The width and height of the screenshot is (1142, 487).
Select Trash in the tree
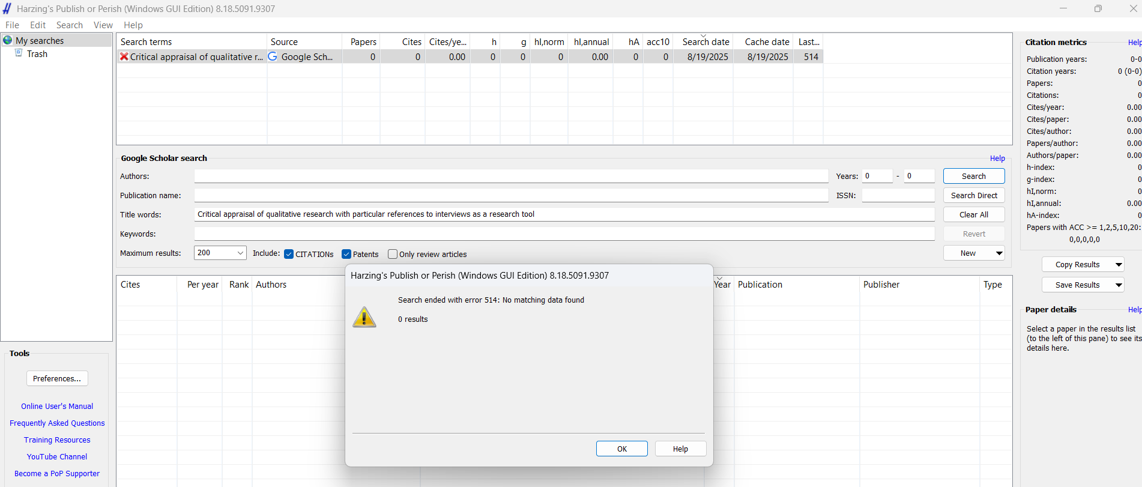37,54
